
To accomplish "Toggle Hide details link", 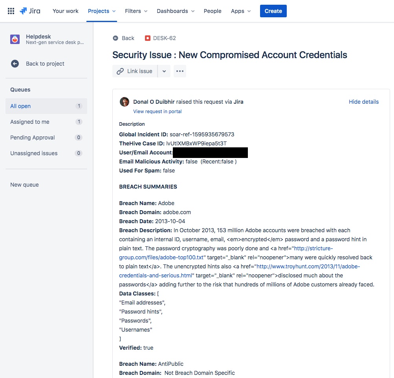I will pyautogui.click(x=363, y=102).
